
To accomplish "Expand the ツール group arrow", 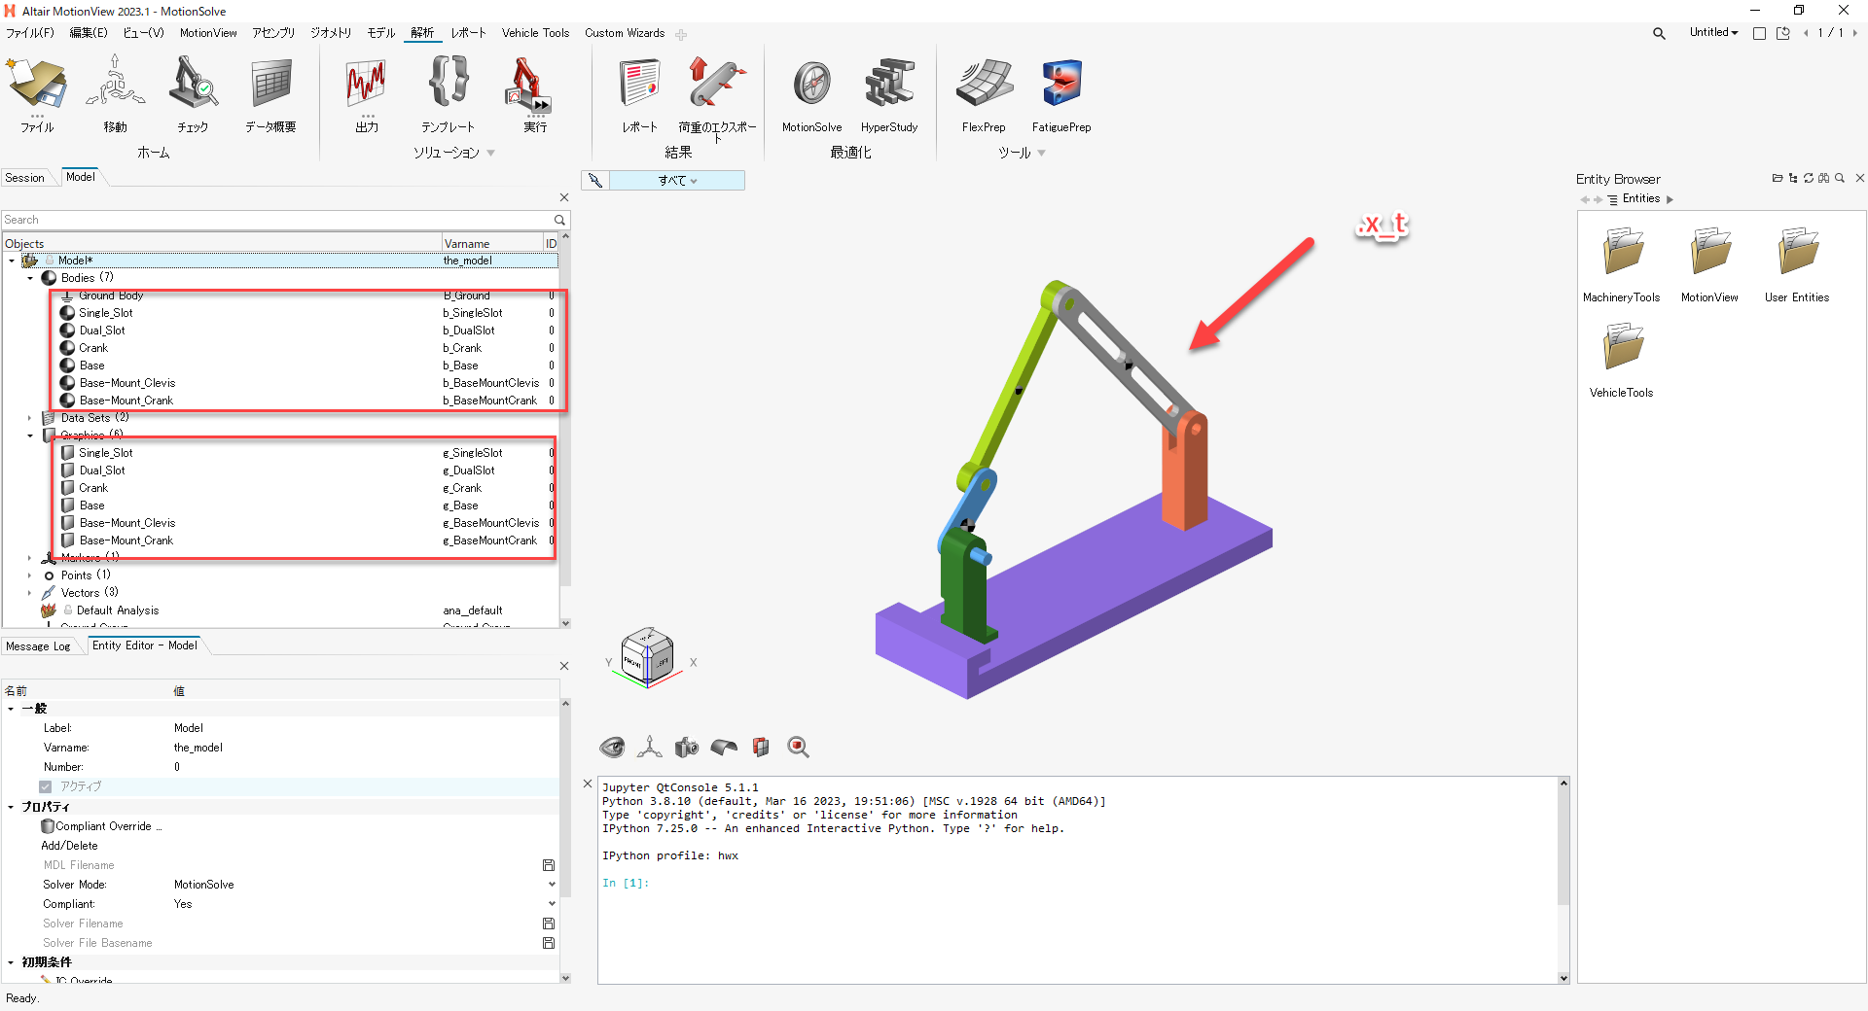I will (x=1042, y=153).
